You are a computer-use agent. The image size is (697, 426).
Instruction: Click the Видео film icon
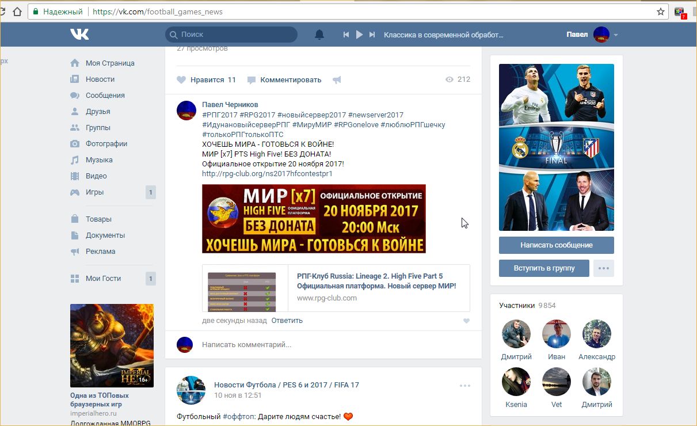coord(75,176)
